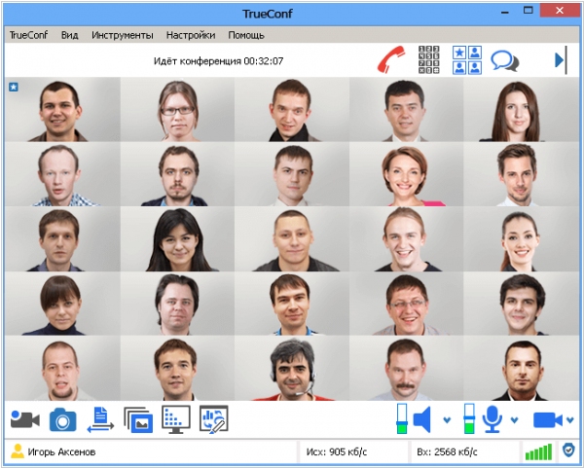This screenshot has height=468, width=584.
Task: Start recording with the camcorder record icon
Action: (x=25, y=419)
